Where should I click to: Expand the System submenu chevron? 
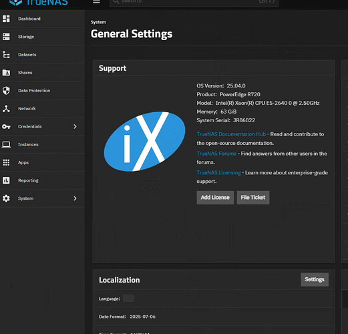click(75, 198)
